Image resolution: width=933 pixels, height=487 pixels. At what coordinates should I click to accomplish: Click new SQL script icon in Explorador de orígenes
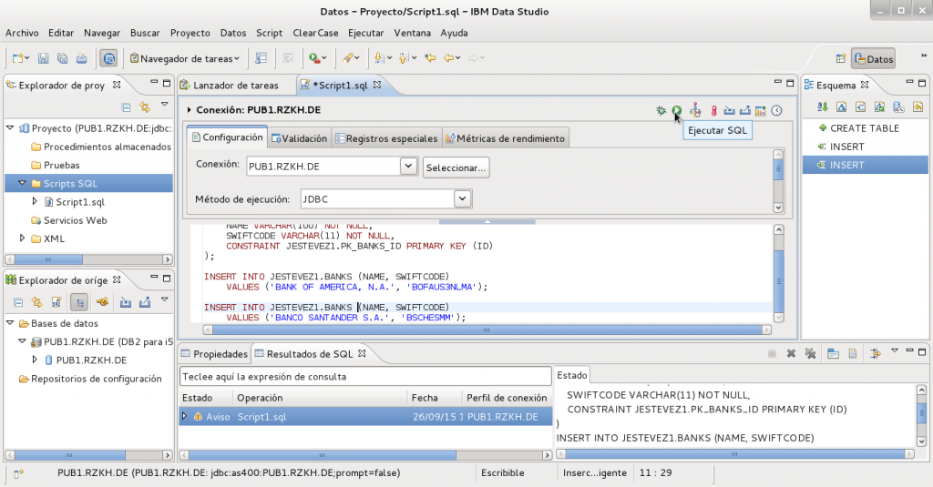(x=56, y=302)
